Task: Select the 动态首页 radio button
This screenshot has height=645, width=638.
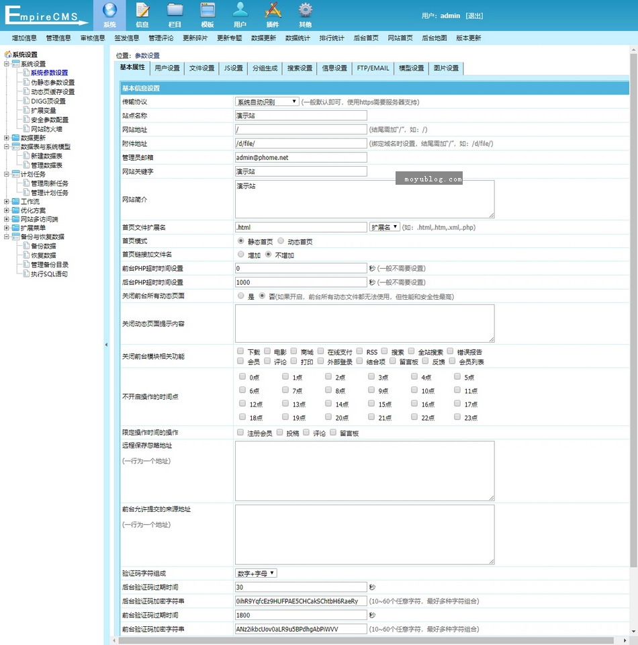Action: click(x=281, y=241)
